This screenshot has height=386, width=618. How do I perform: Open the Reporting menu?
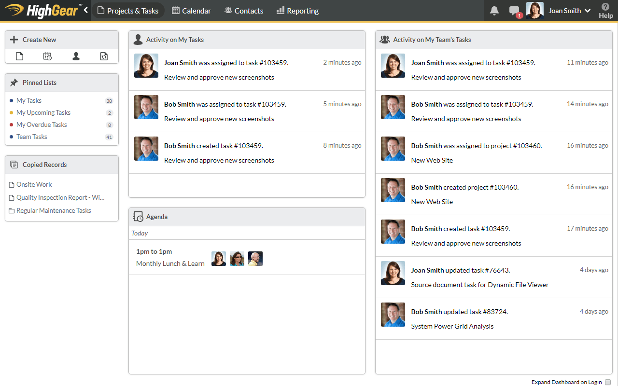(x=297, y=11)
